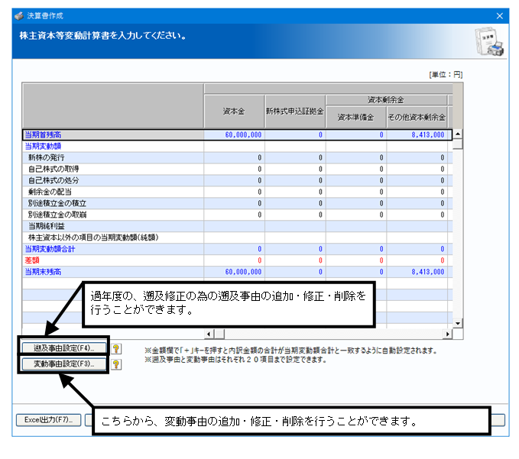Click the vertical scrollbar thumb
Image resolution: width=519 pixels, height=459 pixels.
point(458,144)
